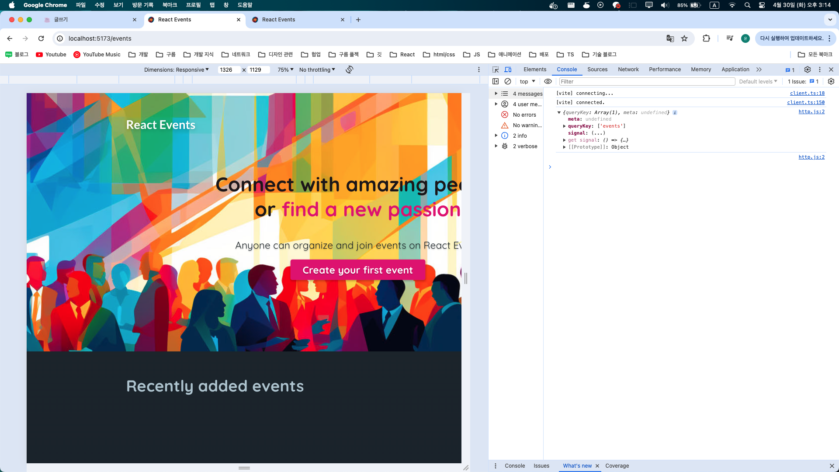Open the client.ts:18 source link

click(807, 93)
